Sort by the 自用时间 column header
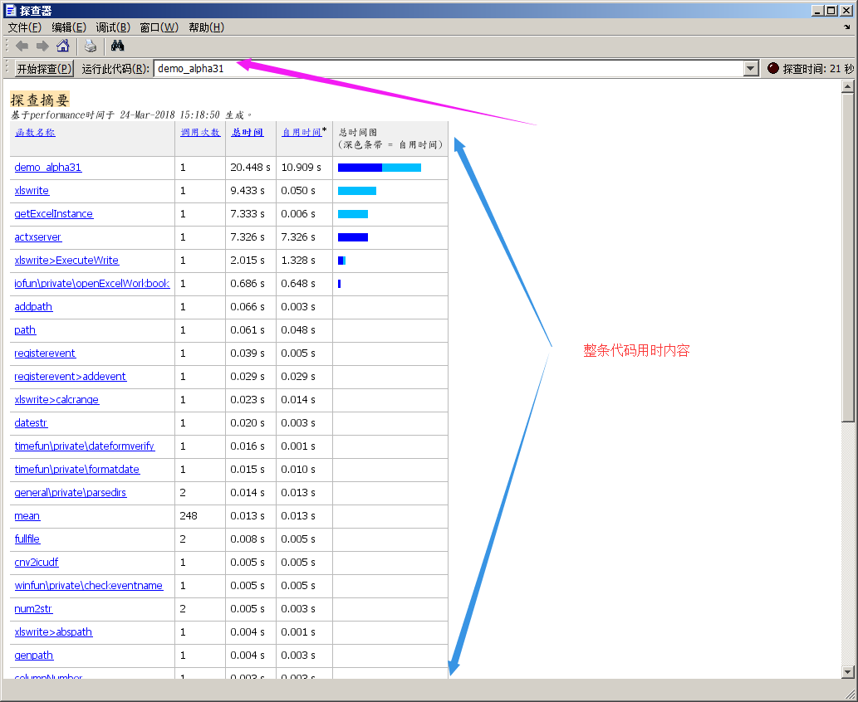 click(x=301, y=133)
